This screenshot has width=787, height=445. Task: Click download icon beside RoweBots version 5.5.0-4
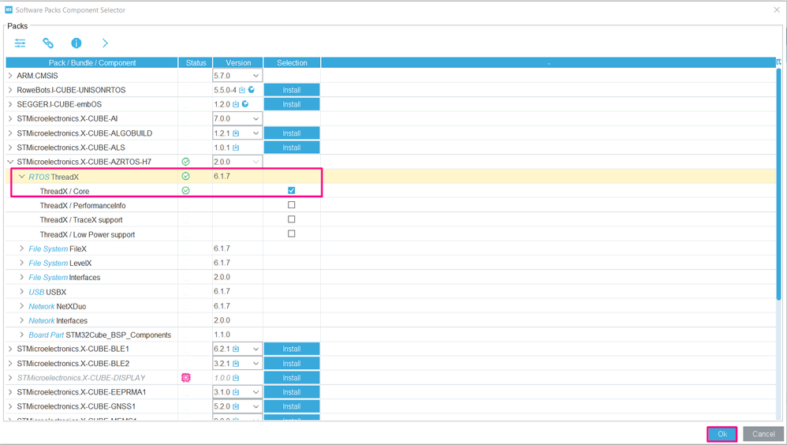[x=242, y=90]
